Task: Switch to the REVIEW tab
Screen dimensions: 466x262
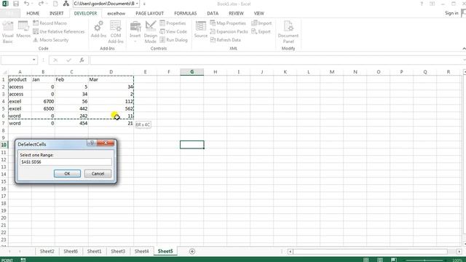Action: [x=236, y=13]
